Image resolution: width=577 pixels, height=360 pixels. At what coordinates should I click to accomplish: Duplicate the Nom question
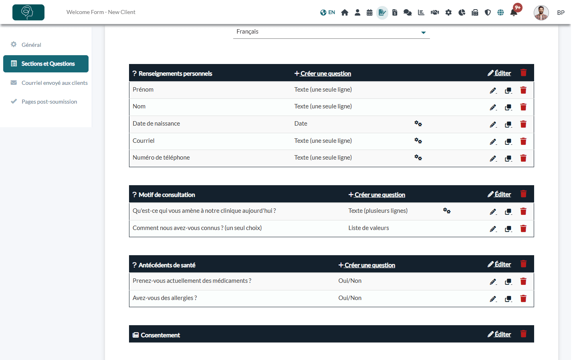[508, 107]
